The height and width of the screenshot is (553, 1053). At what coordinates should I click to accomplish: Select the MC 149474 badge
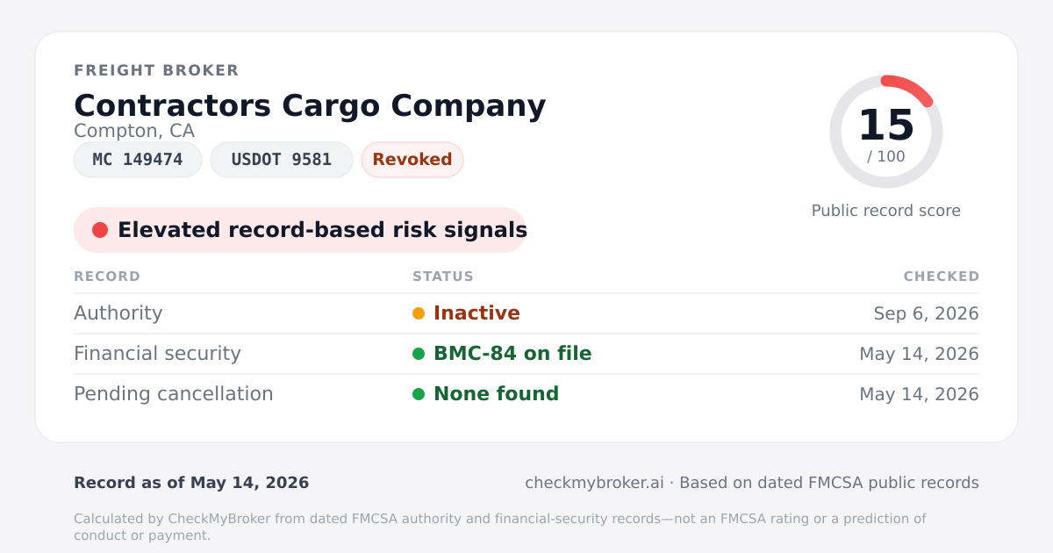point(138,160)
